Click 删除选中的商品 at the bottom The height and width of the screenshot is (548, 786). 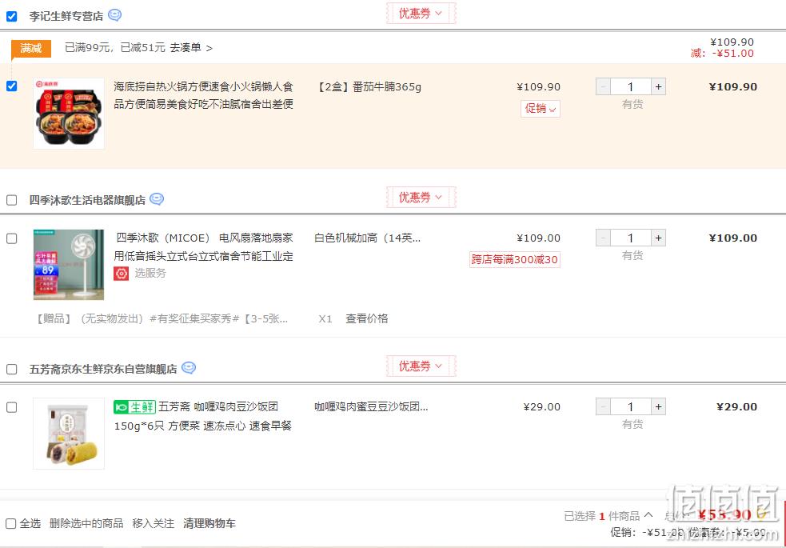(86, 523)
